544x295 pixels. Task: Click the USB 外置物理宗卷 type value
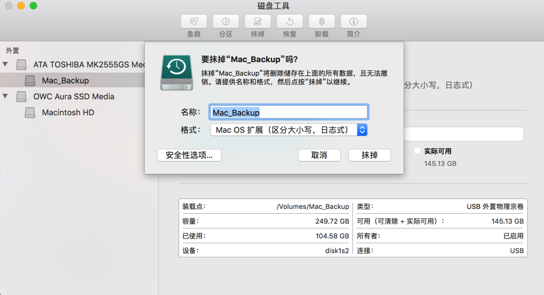coord(495,206)
